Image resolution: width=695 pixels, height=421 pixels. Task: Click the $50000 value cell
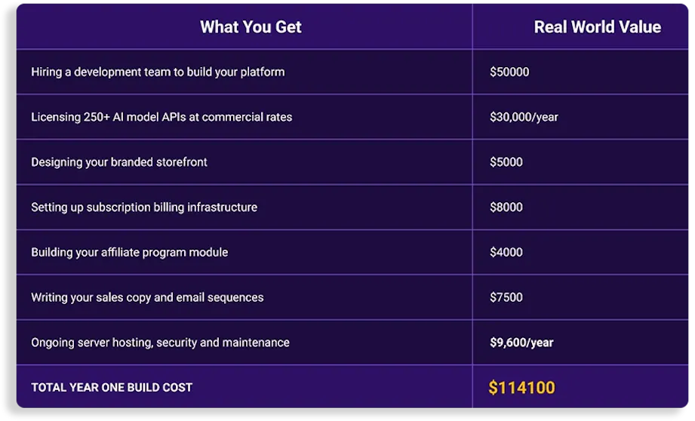click(x=509, y=72)
